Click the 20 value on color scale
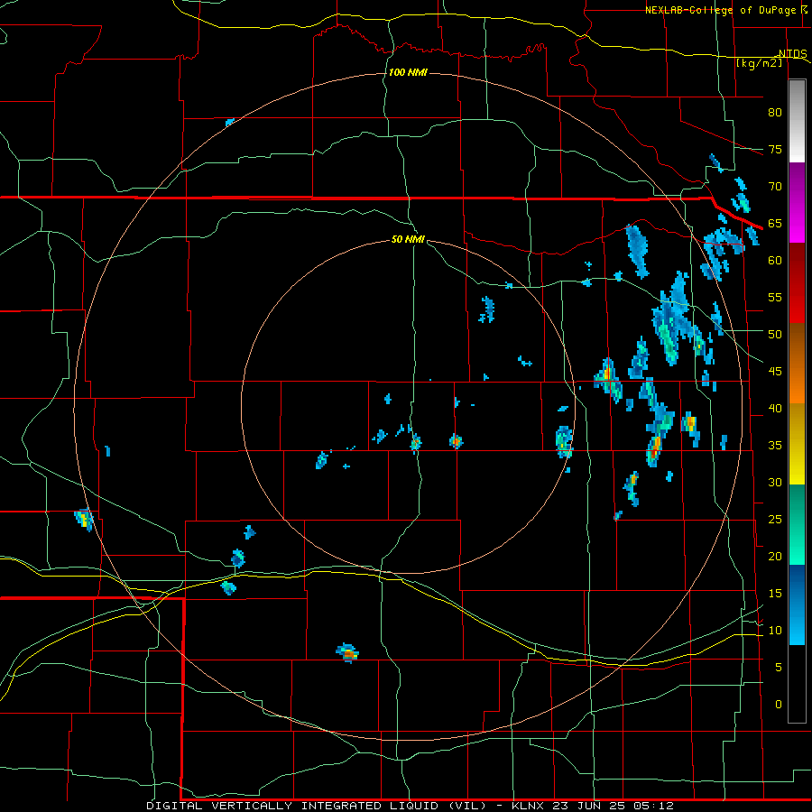The height and width of the screenshot is (812, 812). click(x=775, y=556)
